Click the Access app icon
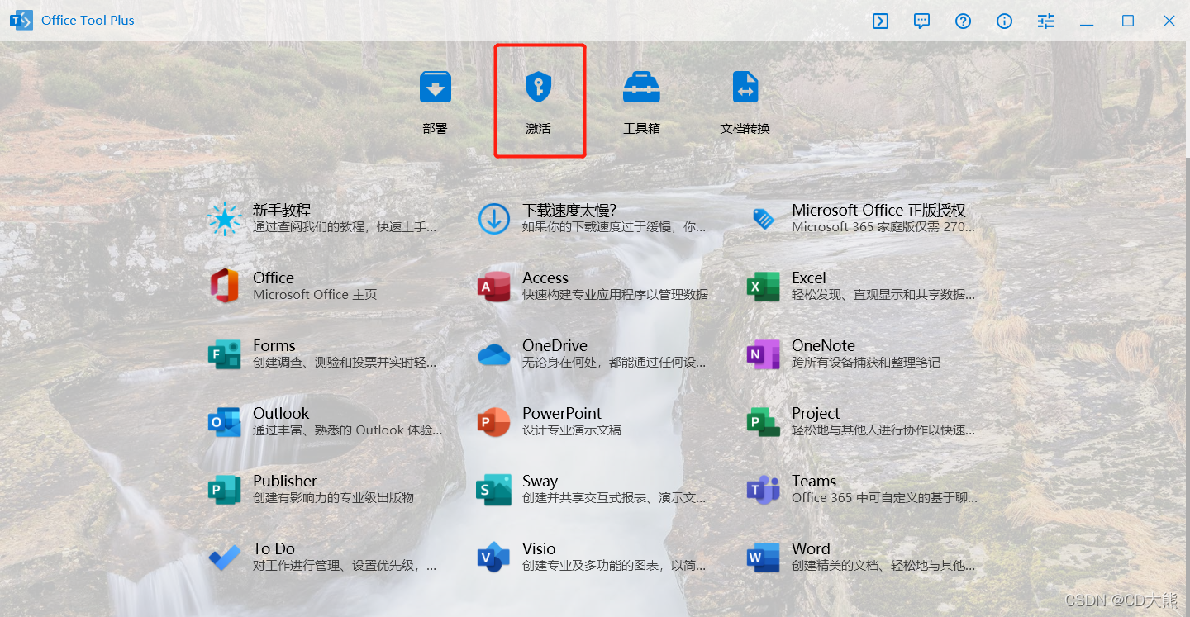This screenshot has width=1190, height=617. [494, 287]
